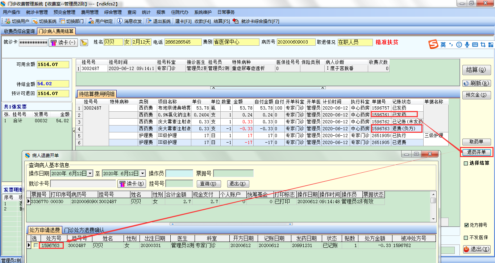Viewport: 495px width, 263px height.
Task: Select the 处方申请退费 tab
Action: (x=45, y=230)
